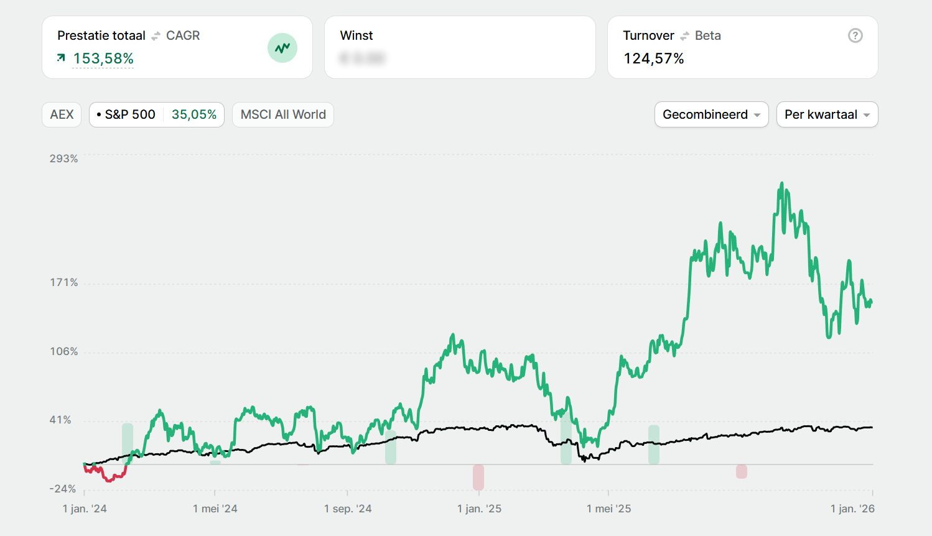Select the red sell marker at 1 jan. '25
Image resolution: width=932 pixels, height=536 pixels.
point(478,477)
